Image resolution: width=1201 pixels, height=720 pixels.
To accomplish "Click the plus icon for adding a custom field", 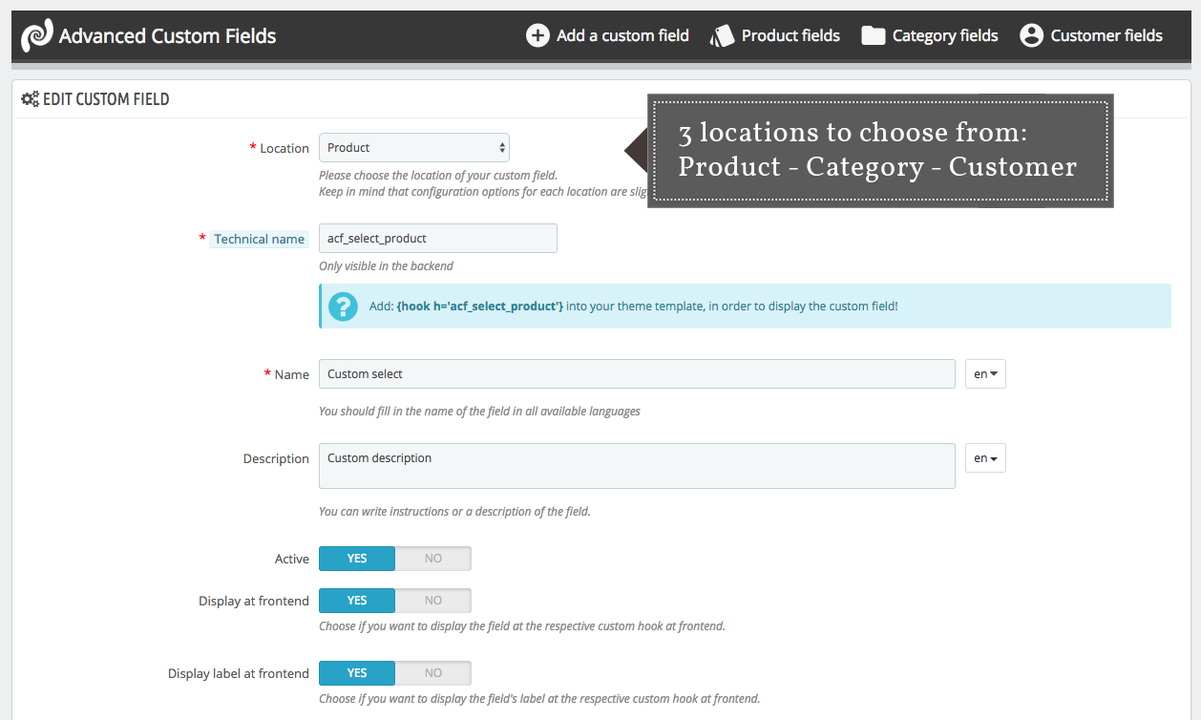I will (538, 35).
